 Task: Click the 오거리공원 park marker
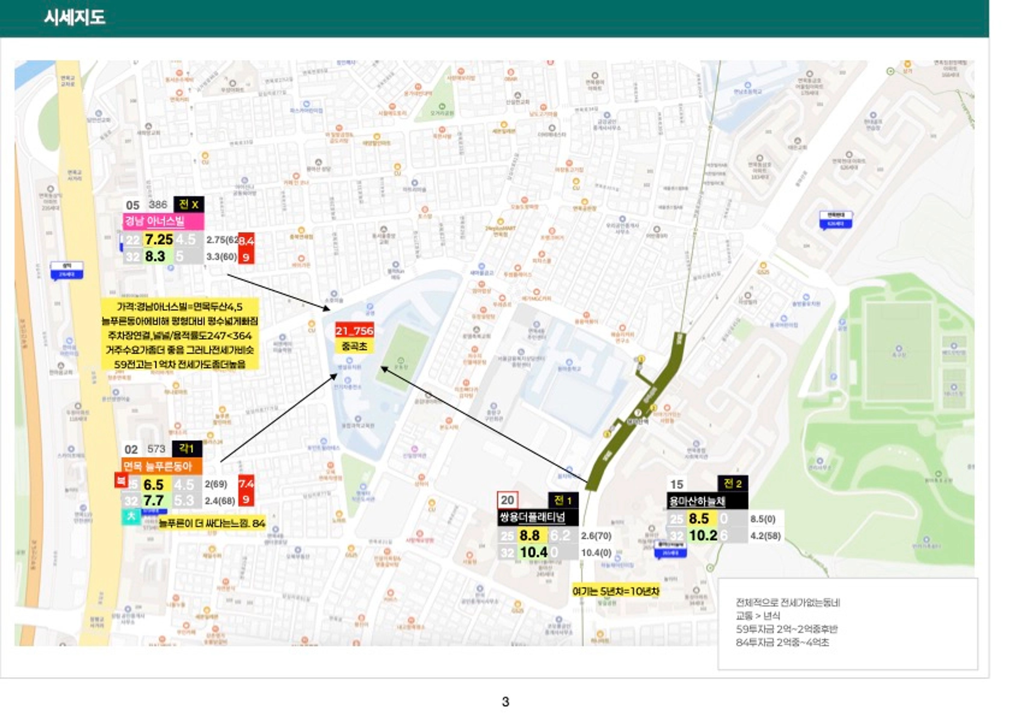pos(442,106)
